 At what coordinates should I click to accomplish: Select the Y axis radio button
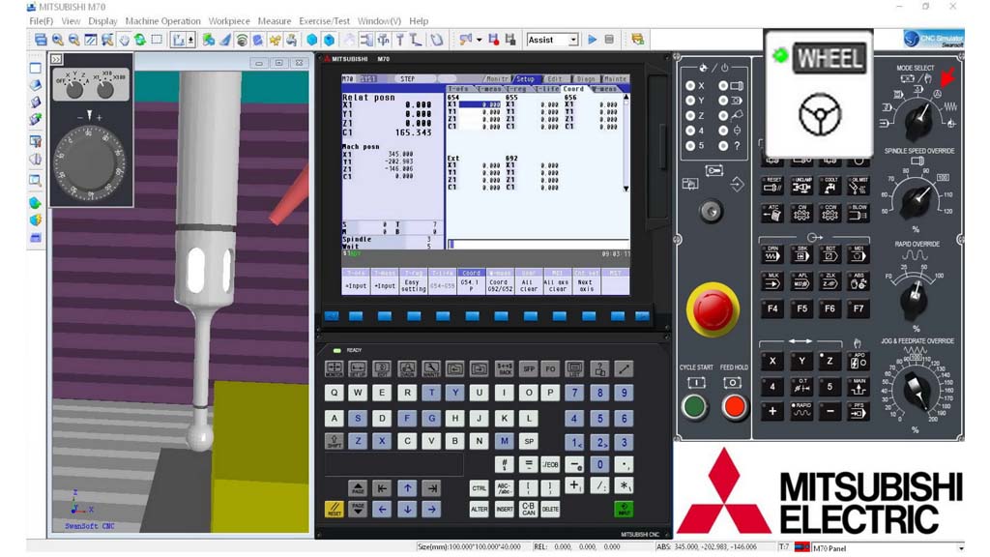690,101
